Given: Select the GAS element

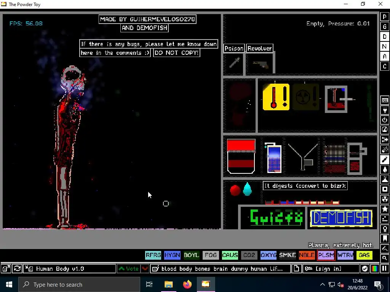Looking at the screenshot, I should 364,255.
